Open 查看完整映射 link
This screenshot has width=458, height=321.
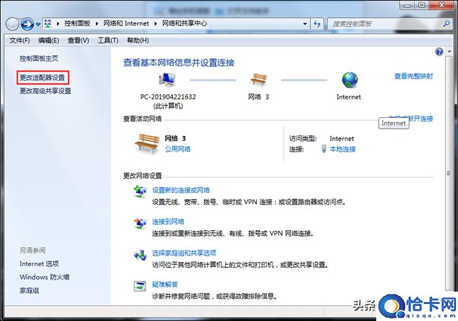(414, 76)
